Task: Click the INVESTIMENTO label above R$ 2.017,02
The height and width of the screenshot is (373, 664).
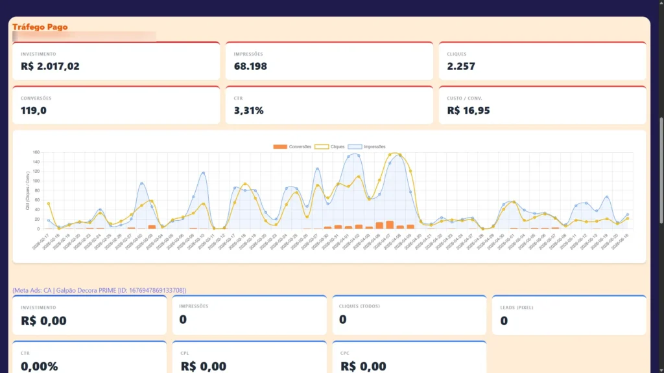Action: point(38,54)
